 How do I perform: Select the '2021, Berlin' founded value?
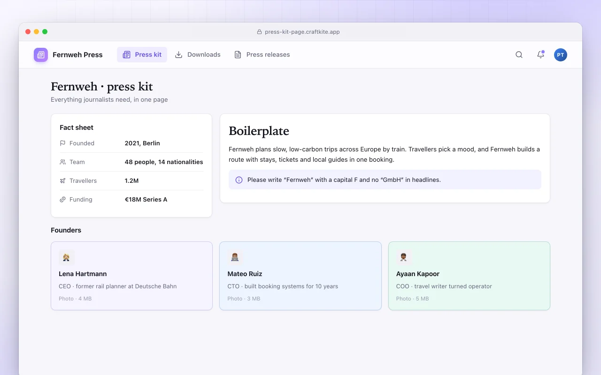142,143
